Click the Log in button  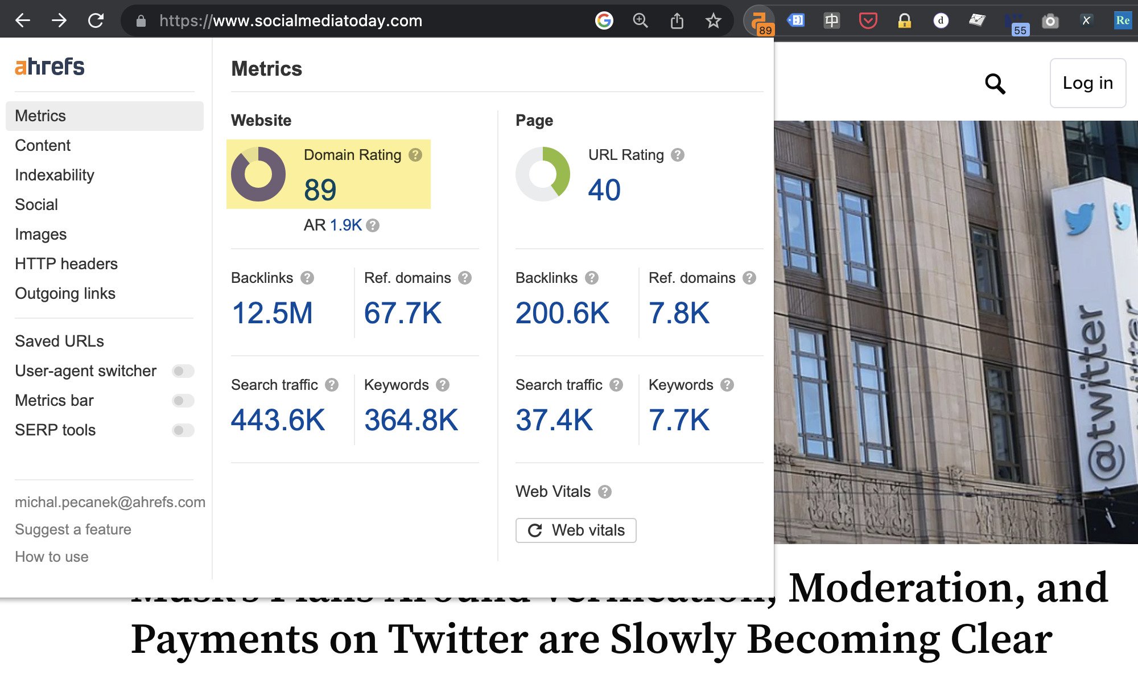coord(1088,83)
